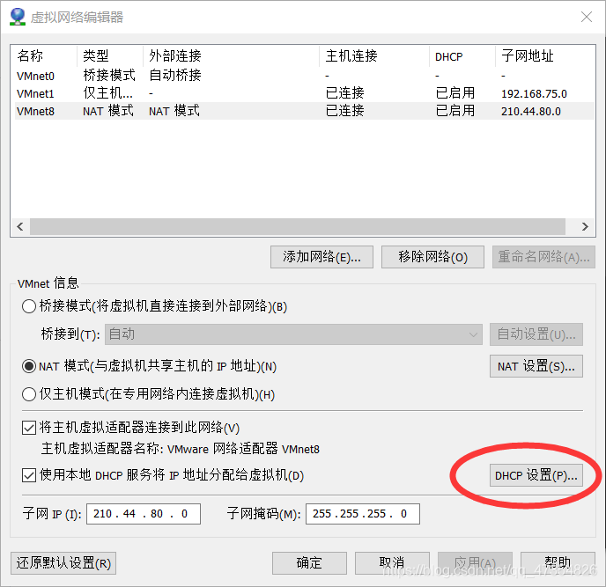The height and width of the screenshot is (587, 606).
Task: Click the 类型 column header
Action: 110,56
